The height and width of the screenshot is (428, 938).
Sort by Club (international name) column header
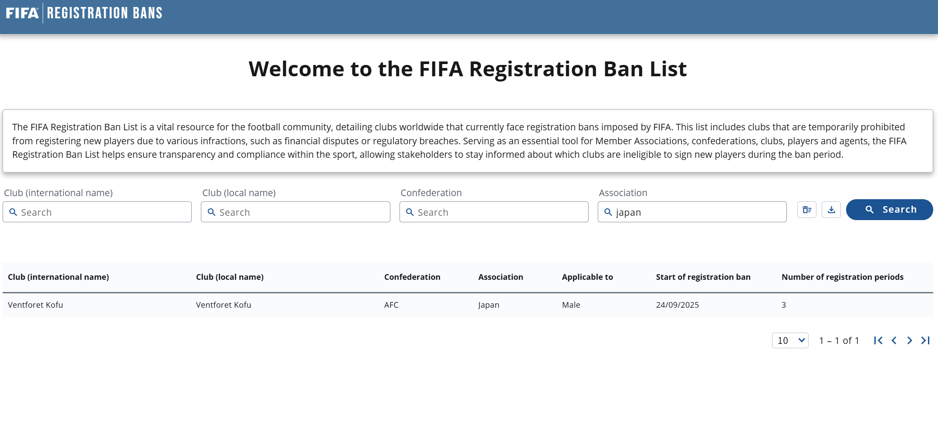tap(58, 277)
